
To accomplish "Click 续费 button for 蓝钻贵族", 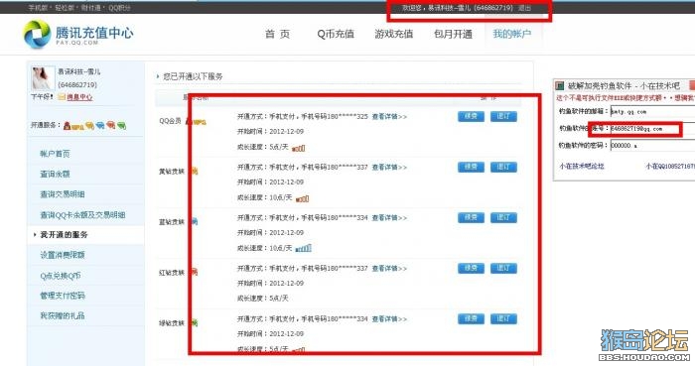I will tap(471, 218).
